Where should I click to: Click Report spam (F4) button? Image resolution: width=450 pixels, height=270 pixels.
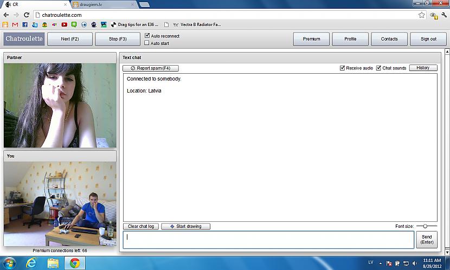(x=151, y=68)
